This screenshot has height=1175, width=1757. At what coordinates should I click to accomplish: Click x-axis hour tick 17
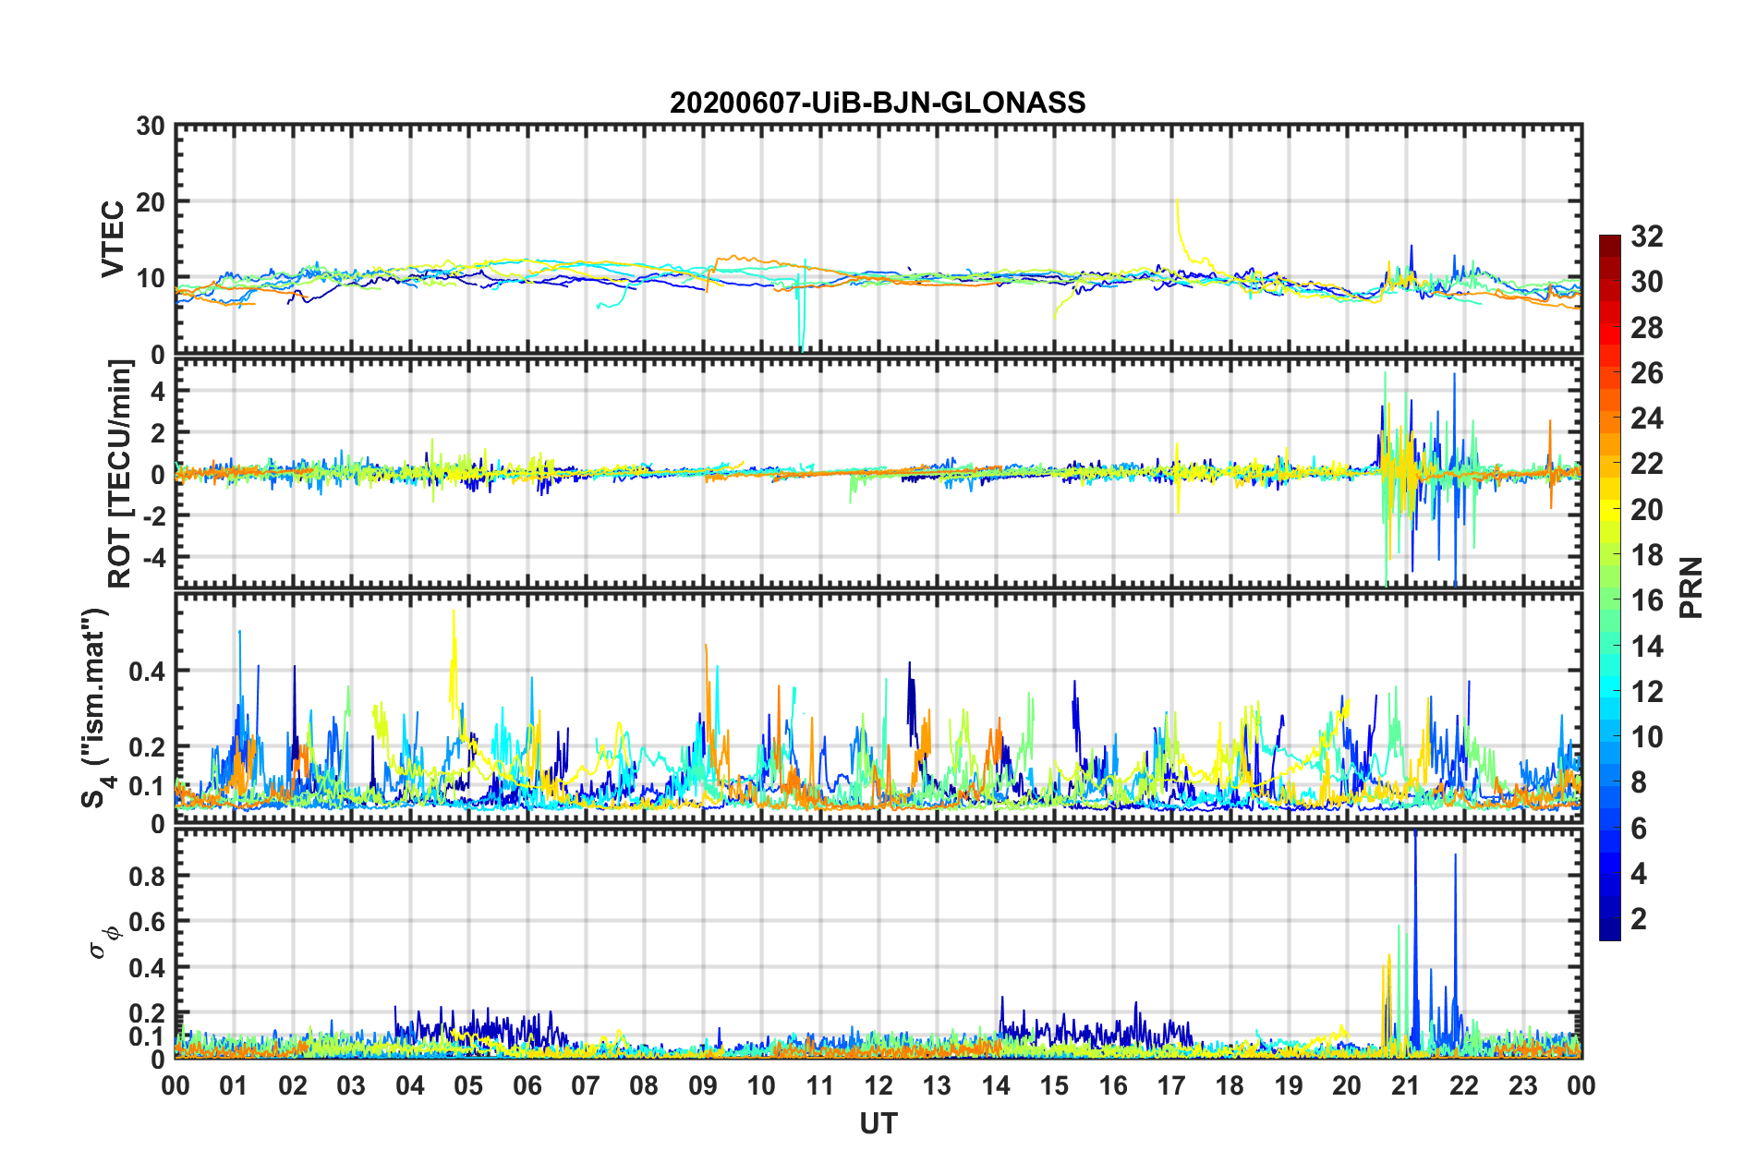[1171, 1085]
